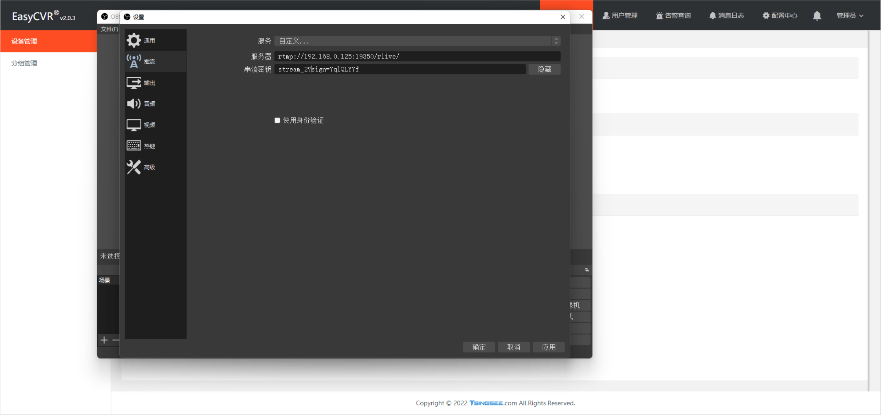The image size is (881, 415).
Task: Select the Stream (推流) antenna icon
Action: (134, 61)
